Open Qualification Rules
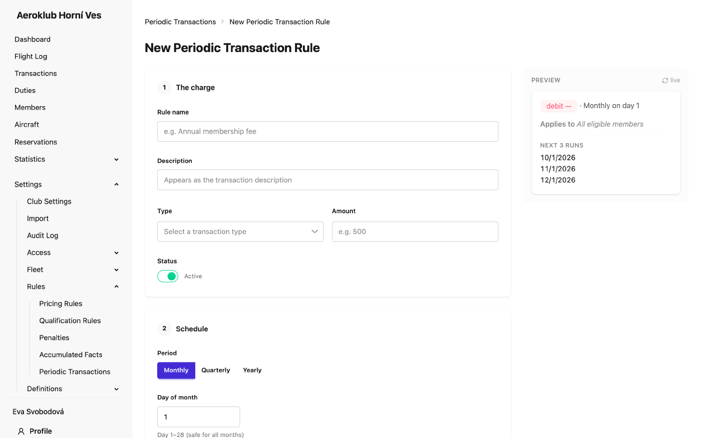Image resolution: width=701 pixels, height=438 pixels. click(70, 321)
